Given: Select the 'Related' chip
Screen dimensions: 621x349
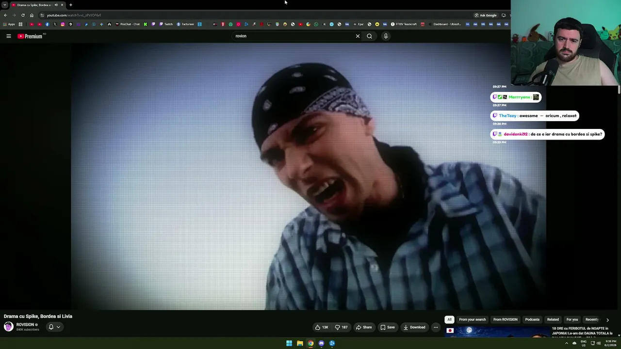Looking at the screenshot, I should point(553,319).
